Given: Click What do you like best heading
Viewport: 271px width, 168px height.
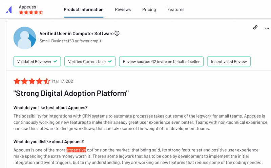Looking at the screenshot, I should pos(50,108).
